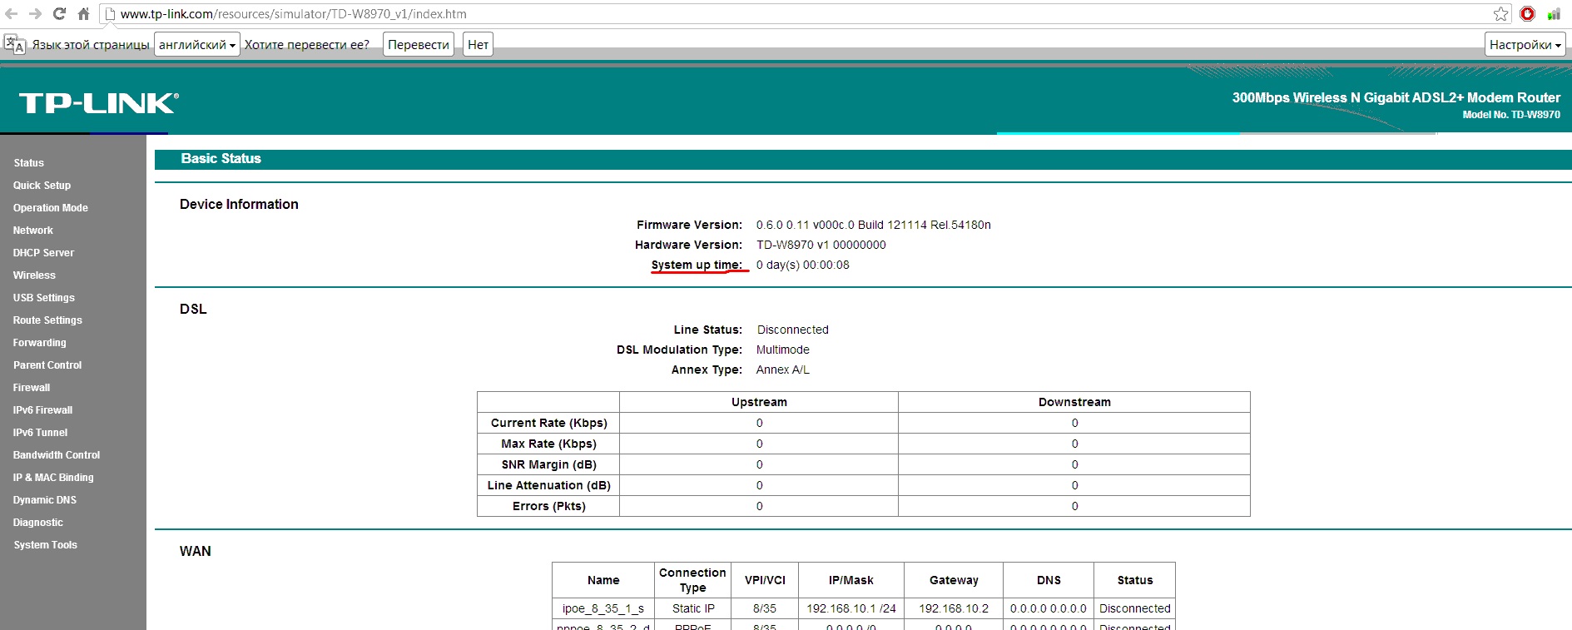
Task: Open the Diagnostic menu item
Action: pos(37,523)
